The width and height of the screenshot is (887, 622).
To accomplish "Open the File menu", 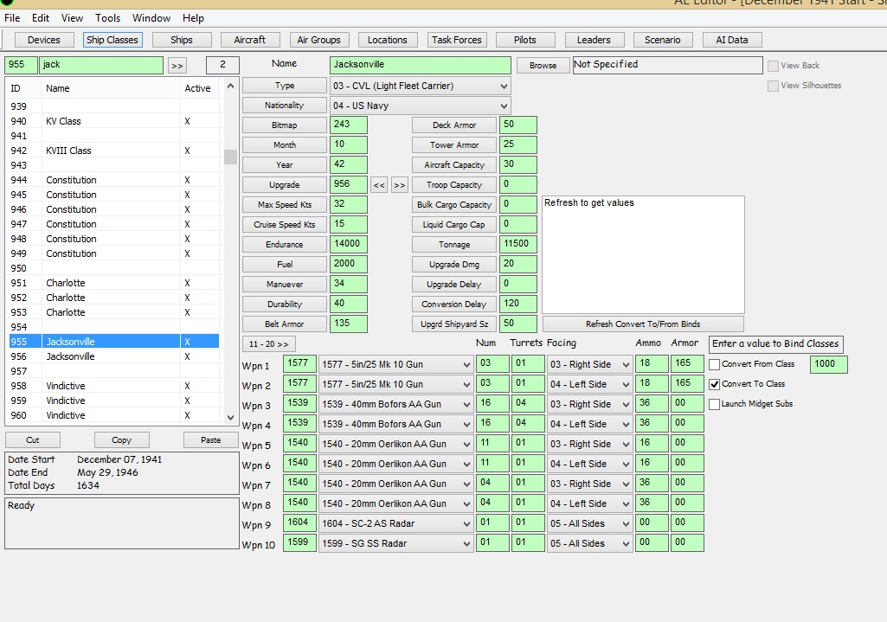I will tap(12, 18).
